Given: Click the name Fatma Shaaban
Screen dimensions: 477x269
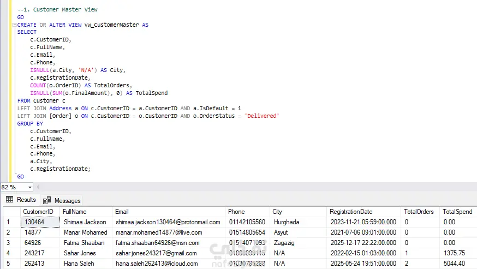Looking at the screenshot, I should click(84, 243).
